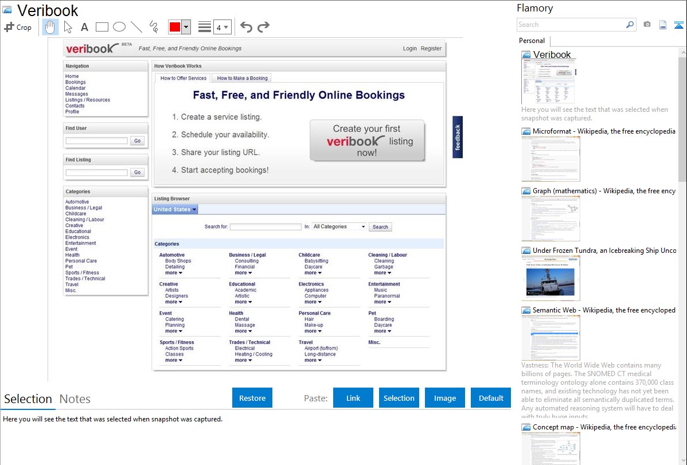
Task: Open the How to Make a Booking tab
Action: (x=243, y=78)
